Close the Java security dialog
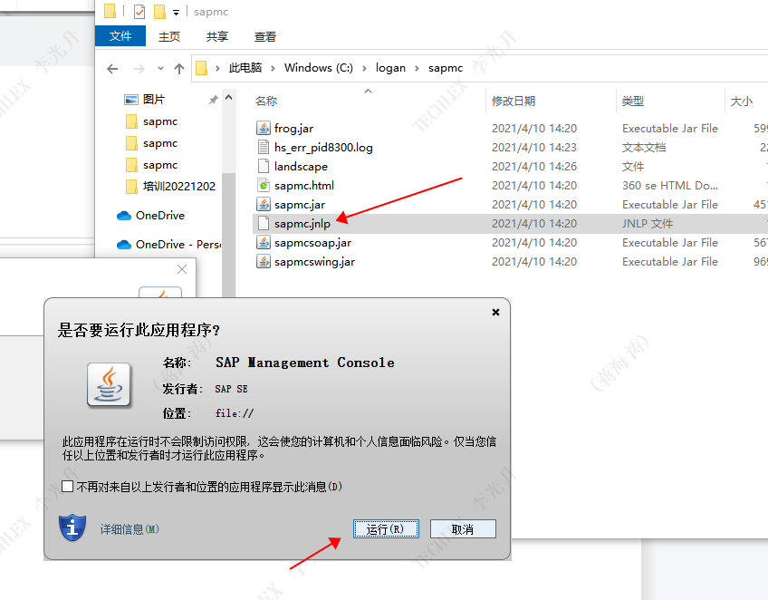Screen dimensions: 768x600 click(495, 312)
